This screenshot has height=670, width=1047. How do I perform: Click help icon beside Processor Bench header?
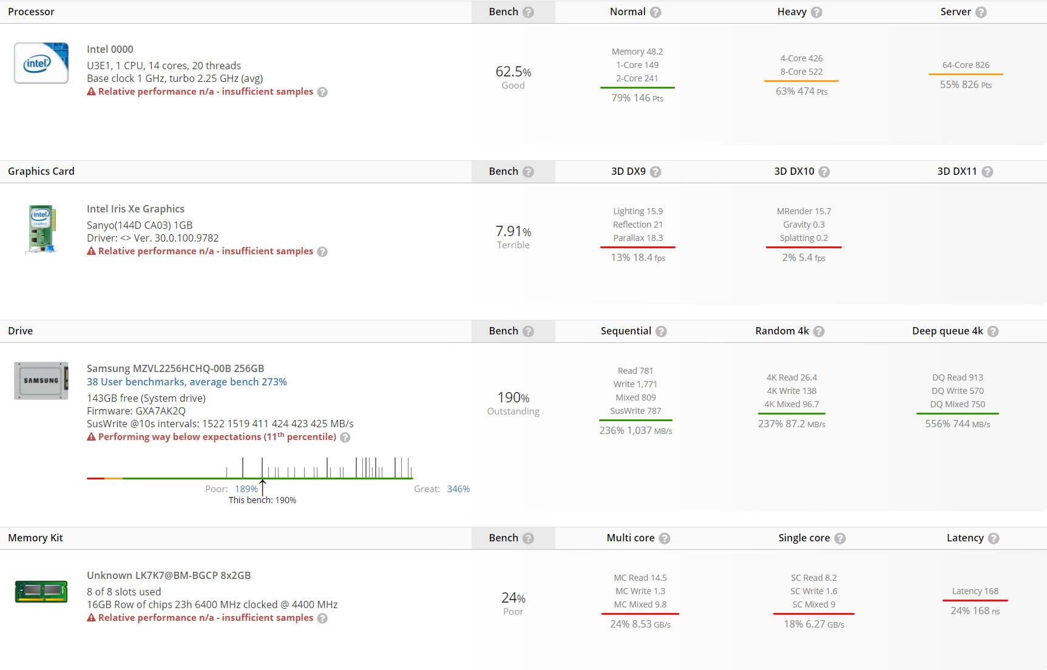[528, 12]
